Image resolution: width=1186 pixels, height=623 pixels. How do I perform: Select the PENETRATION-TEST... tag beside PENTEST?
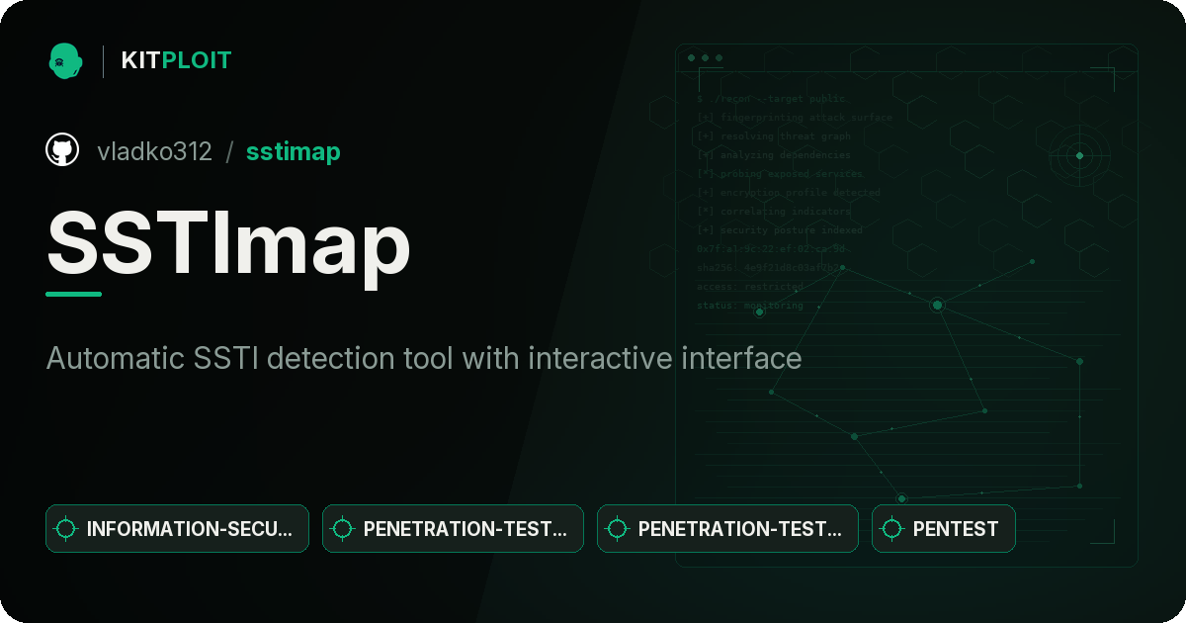pos(727,529)
